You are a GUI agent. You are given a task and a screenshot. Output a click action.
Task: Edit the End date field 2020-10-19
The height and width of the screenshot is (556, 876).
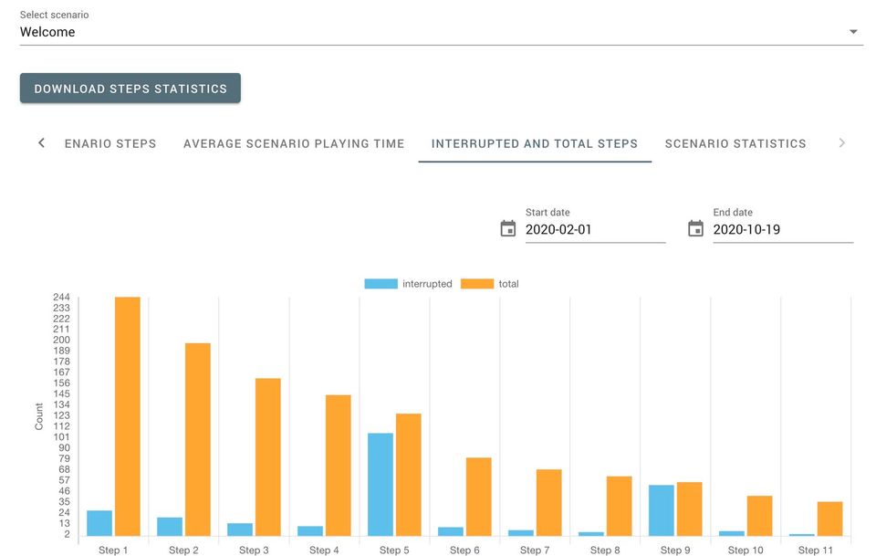click(x=783, y=230)
